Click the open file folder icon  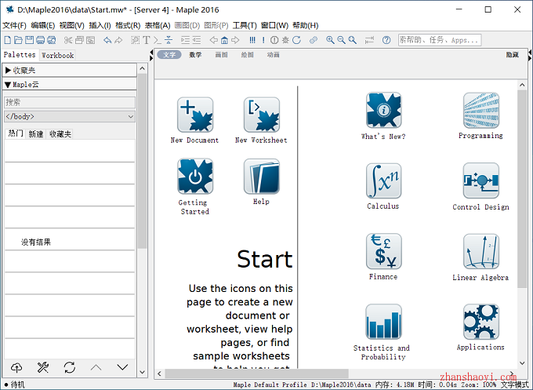[18, 40]
